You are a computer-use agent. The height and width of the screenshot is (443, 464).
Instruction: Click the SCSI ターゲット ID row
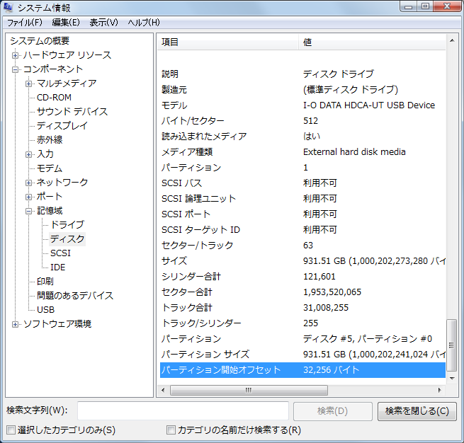(302, 229)
